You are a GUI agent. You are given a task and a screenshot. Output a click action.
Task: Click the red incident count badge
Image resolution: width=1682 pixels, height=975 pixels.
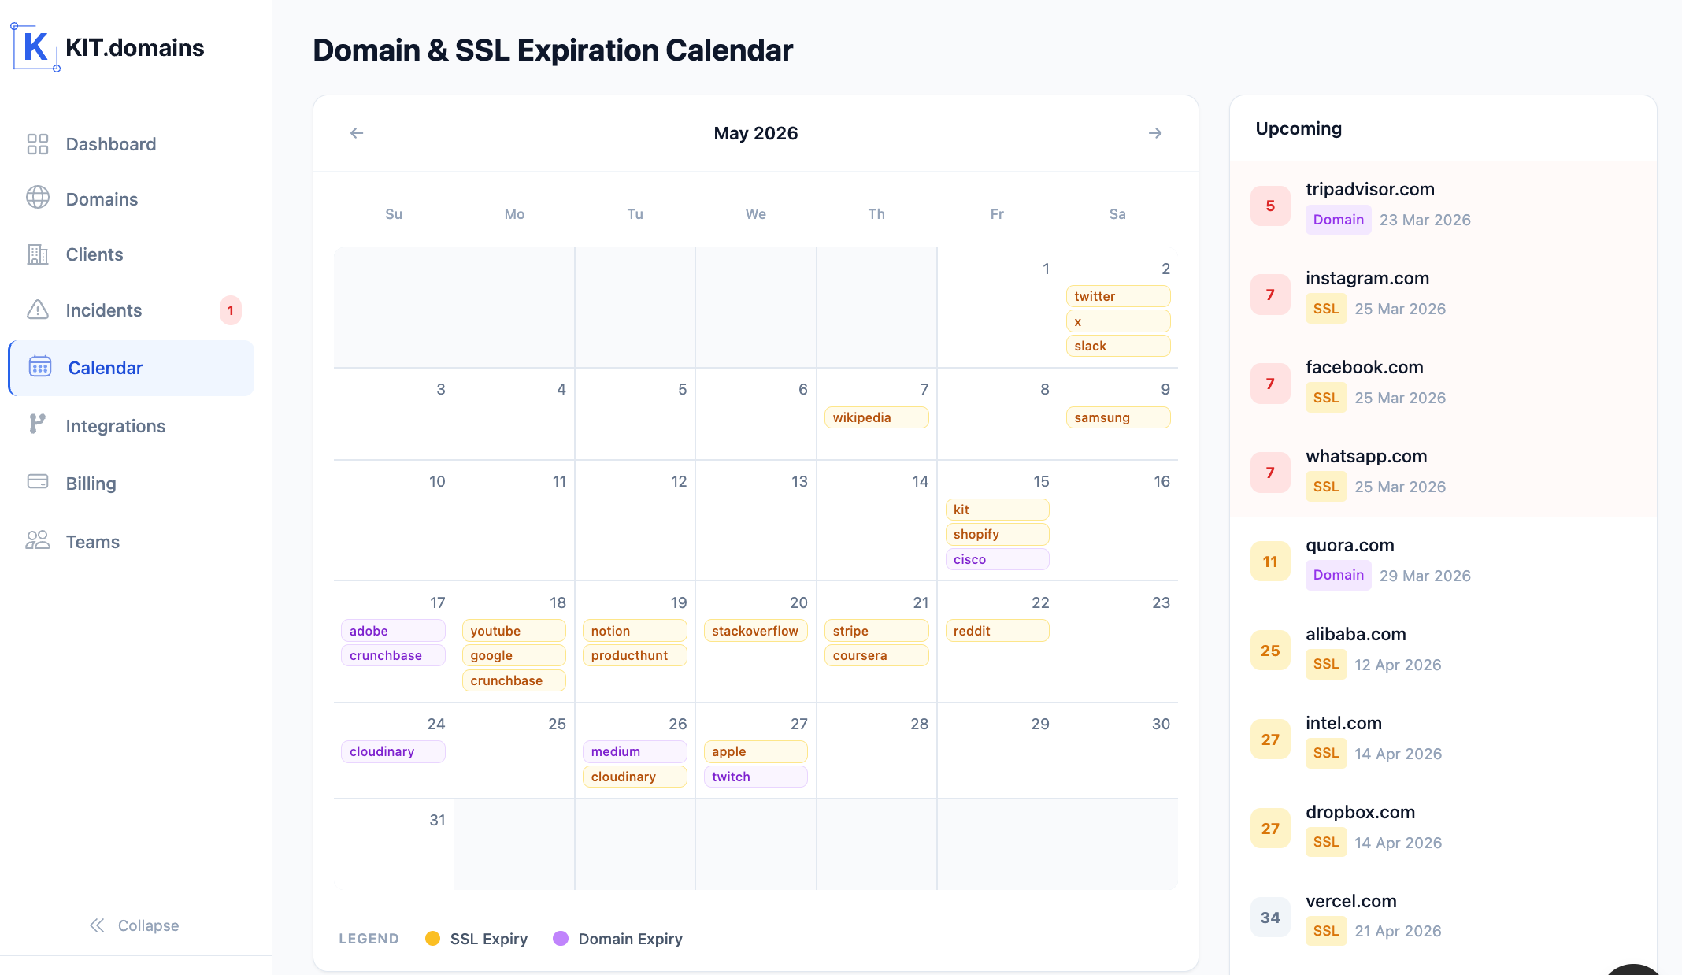(x=230, y=310)
